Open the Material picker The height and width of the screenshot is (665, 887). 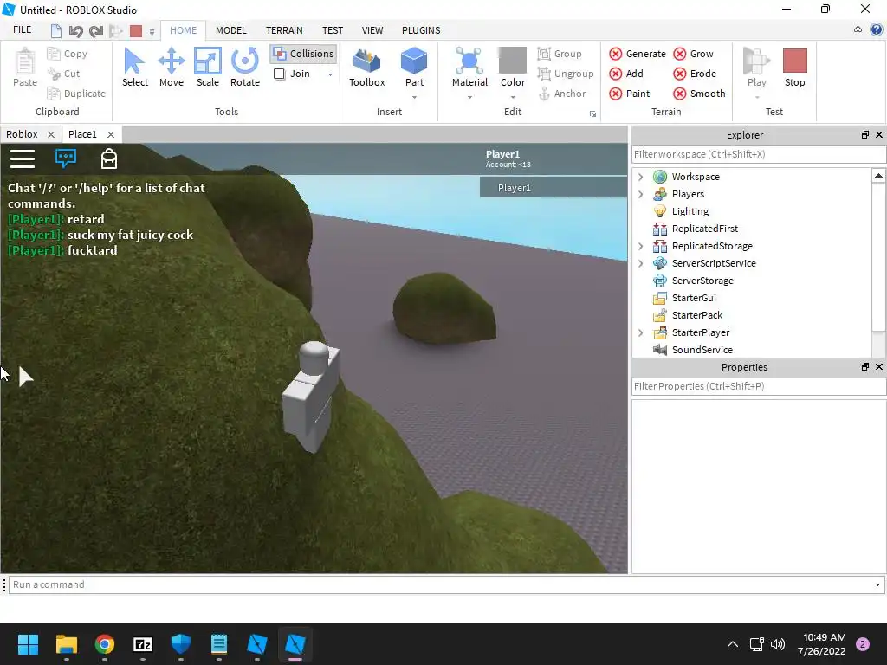click(x=469, y=67)
